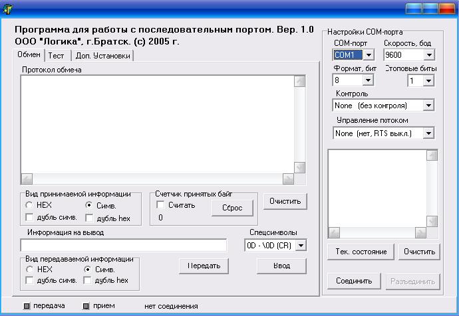This screenshot has height=316, width=459.
Task: Click down arrow of status log scrollbar
Action: 432,221
